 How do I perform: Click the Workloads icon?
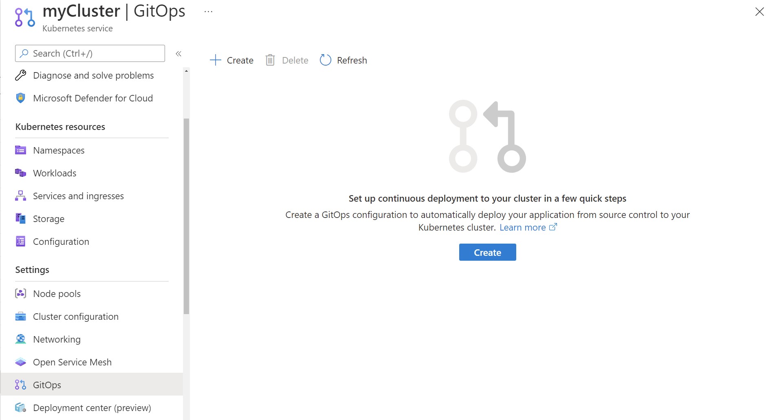click(20, 173)
